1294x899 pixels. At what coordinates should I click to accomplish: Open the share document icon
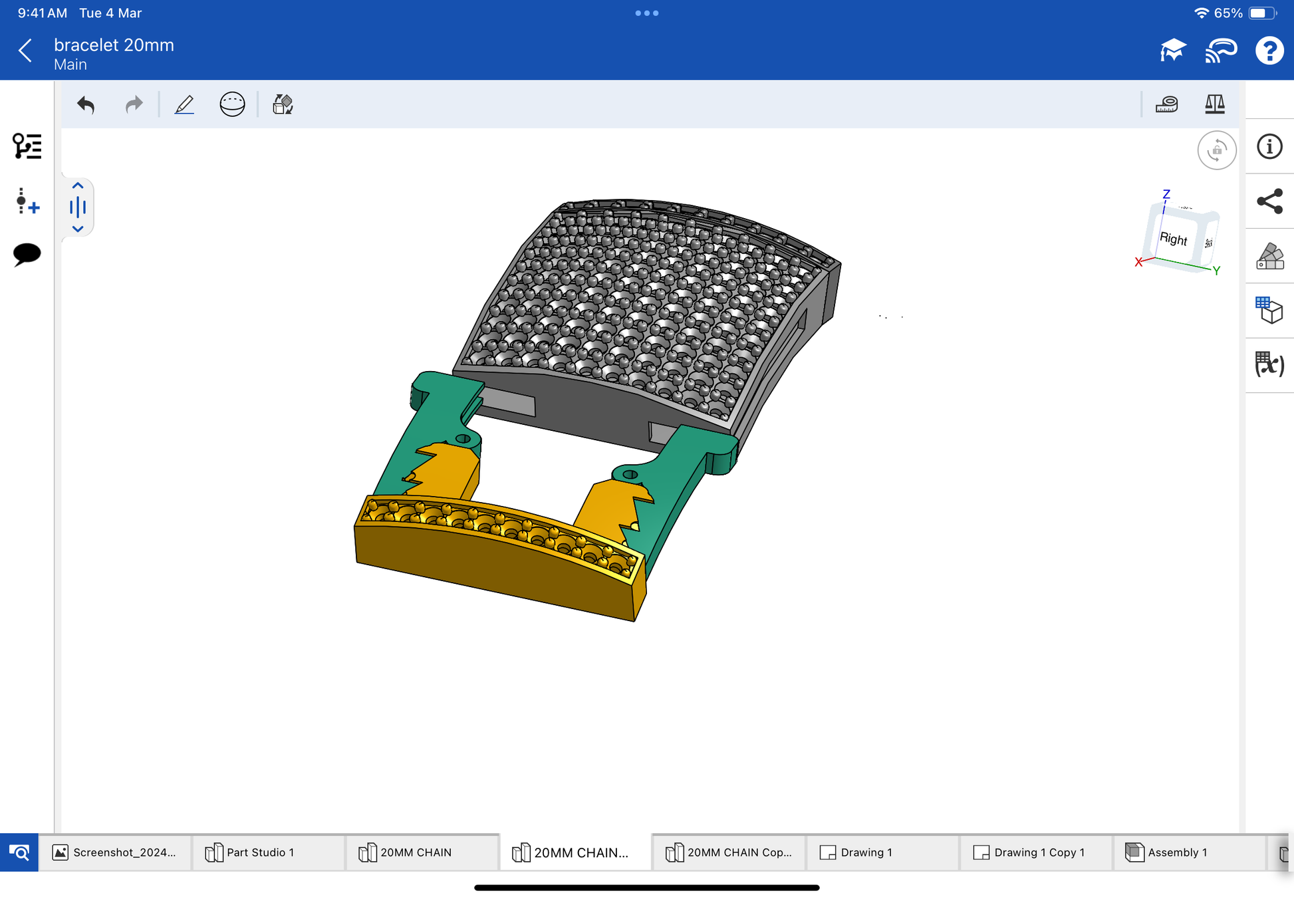[x=1269, y=201]
